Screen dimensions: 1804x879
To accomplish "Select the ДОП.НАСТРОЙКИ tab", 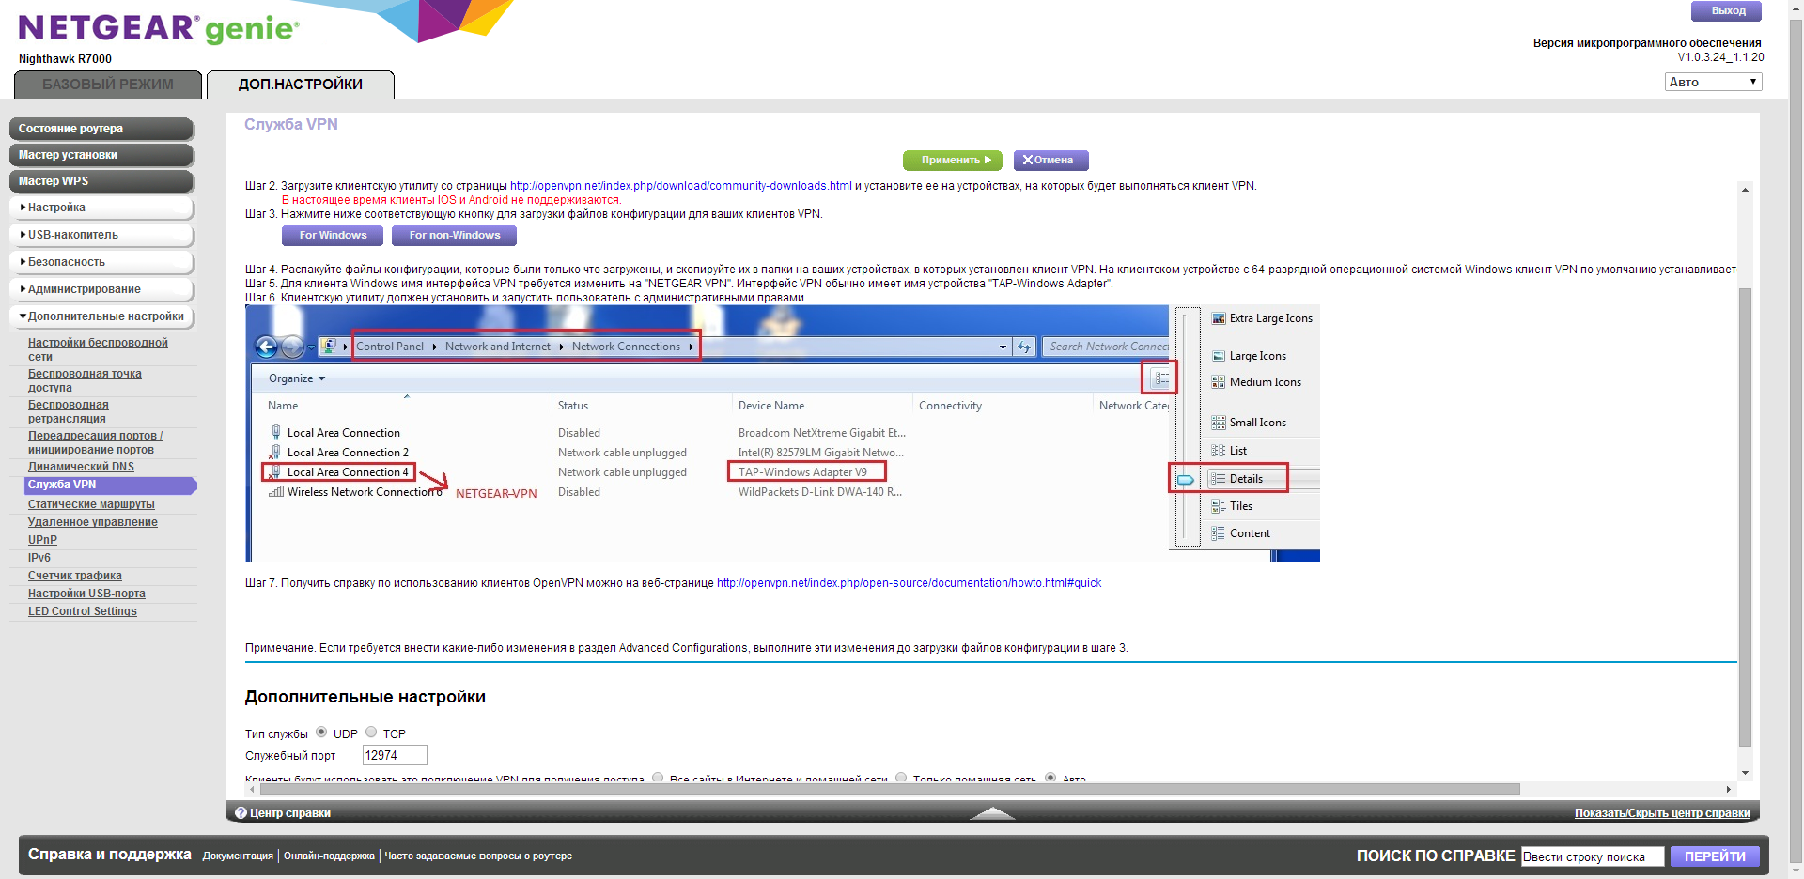I will click(x=301, y=85).
